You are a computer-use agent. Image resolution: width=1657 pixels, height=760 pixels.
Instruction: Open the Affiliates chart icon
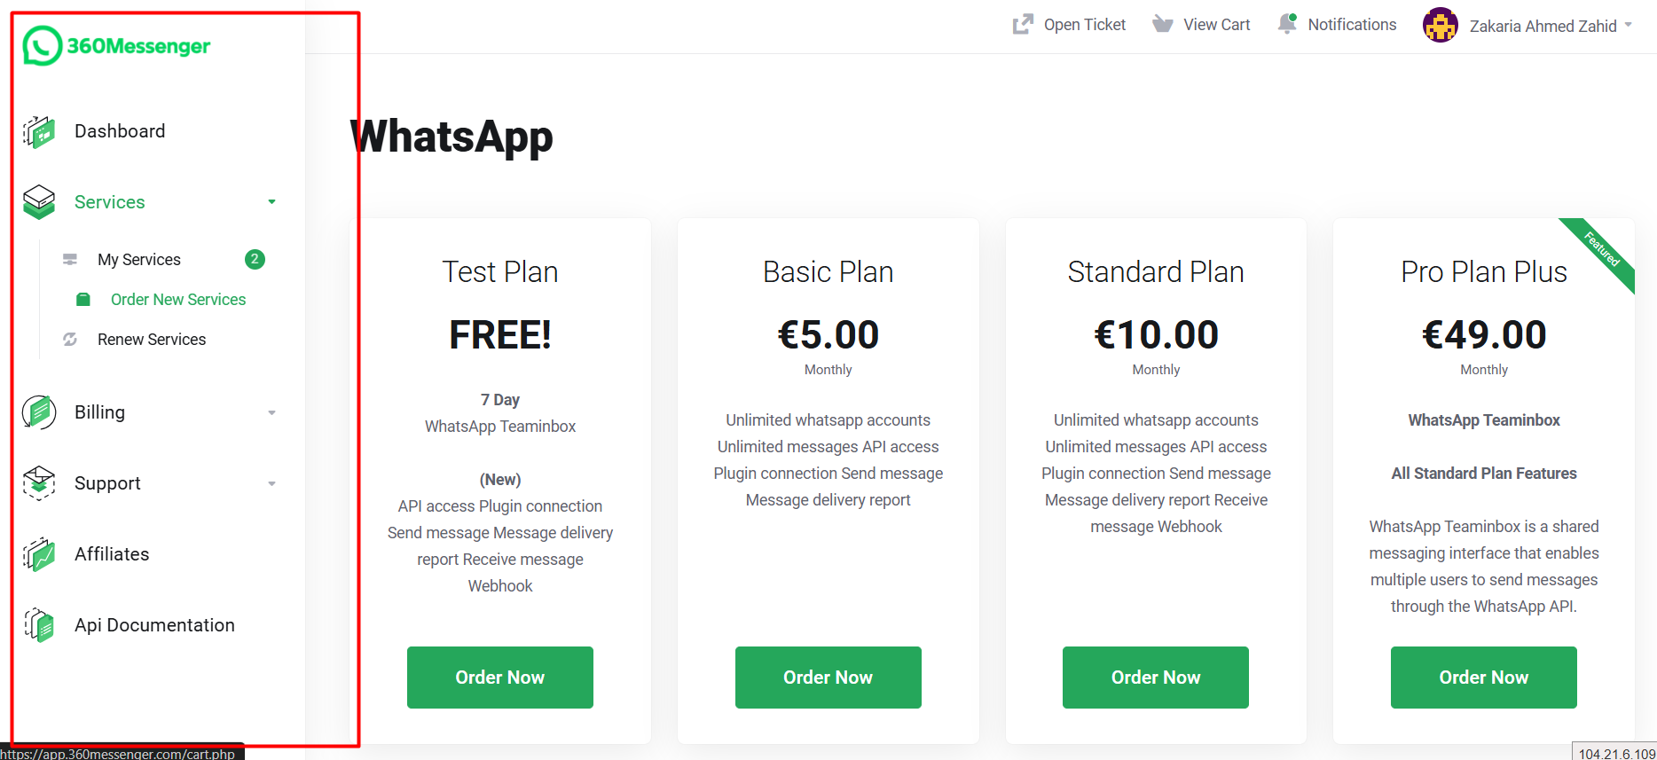39,554
